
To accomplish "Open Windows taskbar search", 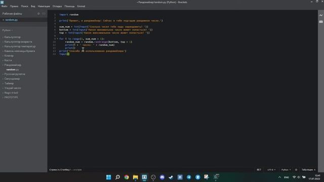I will 117,177.
